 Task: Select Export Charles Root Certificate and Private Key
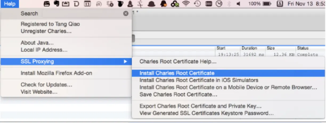tap(201, 106)
